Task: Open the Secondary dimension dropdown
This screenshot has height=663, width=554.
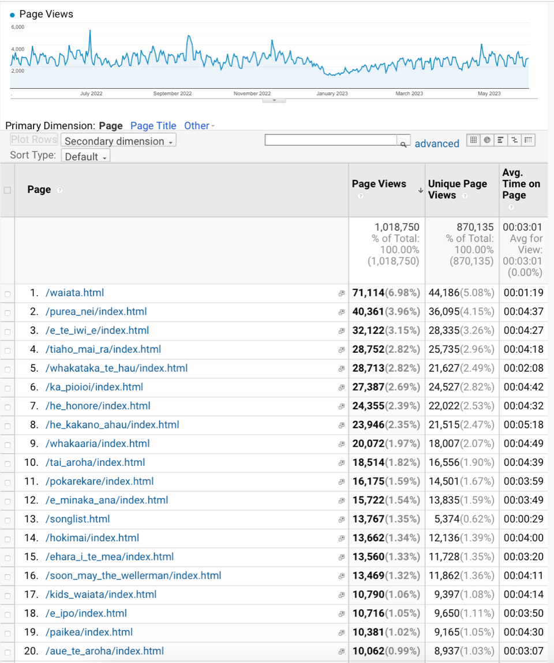Action: [x=118, y=141]
